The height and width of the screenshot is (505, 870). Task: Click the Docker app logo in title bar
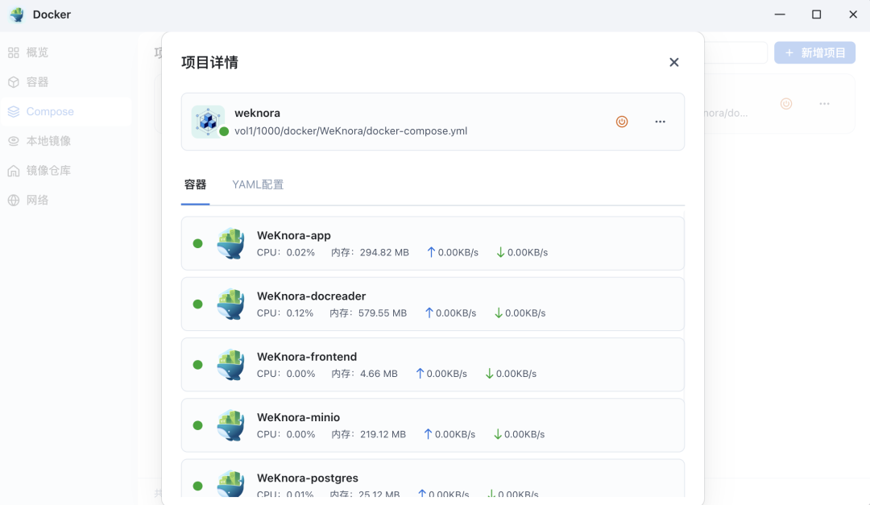[17, 14]
